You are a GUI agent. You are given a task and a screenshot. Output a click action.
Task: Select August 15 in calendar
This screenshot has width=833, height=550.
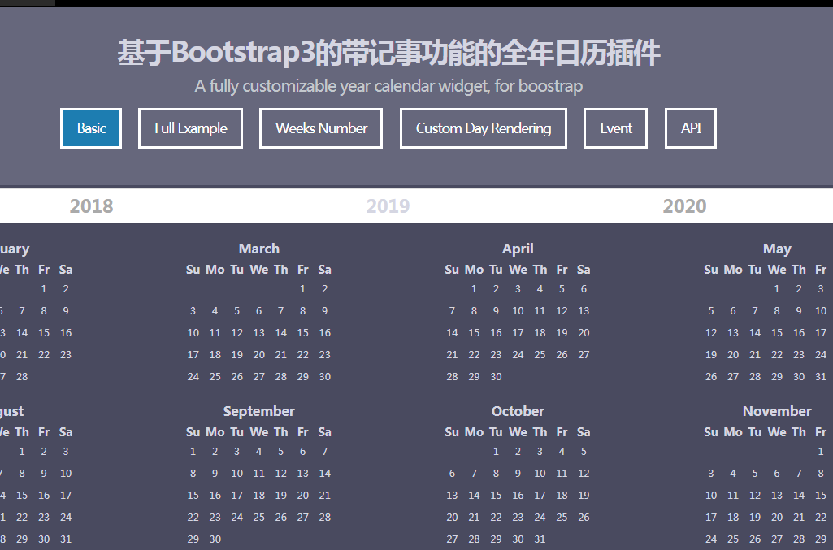(22, 496)
